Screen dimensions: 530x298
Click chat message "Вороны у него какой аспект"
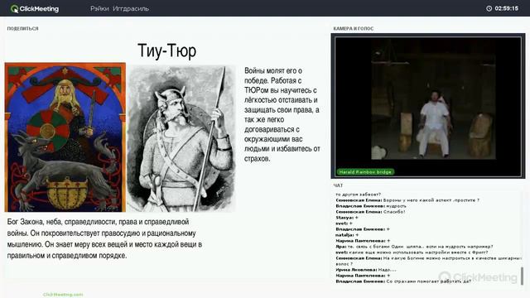pos(407,200)
